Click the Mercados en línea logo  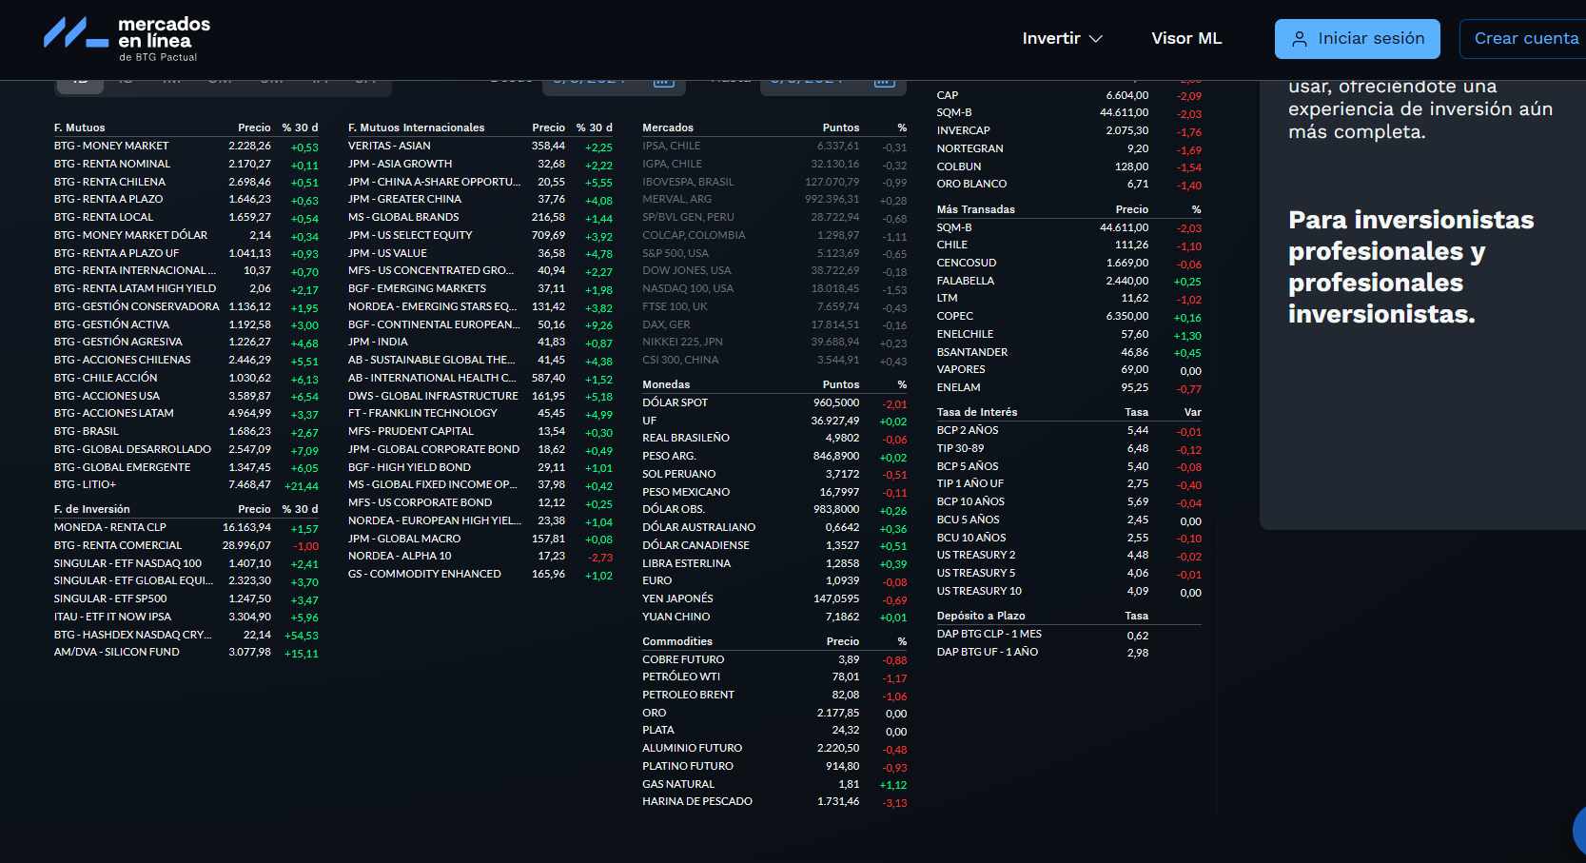pyautogui.click(x=127, y=38)
